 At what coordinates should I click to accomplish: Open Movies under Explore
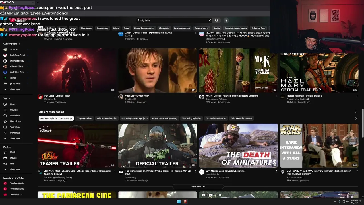pyautogui.click(x=13, y=158)
